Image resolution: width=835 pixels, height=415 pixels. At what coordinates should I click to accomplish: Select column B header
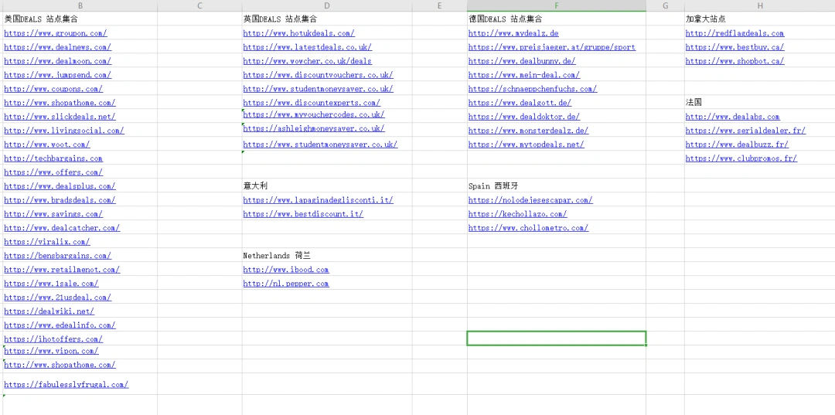click(80, 5)
